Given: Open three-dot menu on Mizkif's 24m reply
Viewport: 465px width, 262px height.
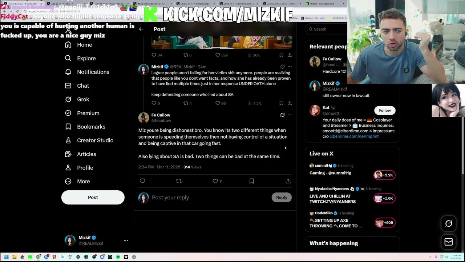Looking at the screenshot, I should click(x=290, y=67).
